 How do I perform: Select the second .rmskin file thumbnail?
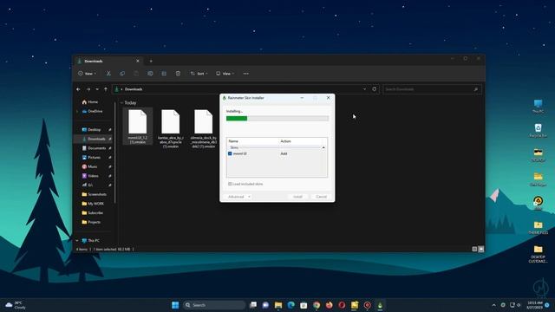pyautogui.click(x=171, y=128)
